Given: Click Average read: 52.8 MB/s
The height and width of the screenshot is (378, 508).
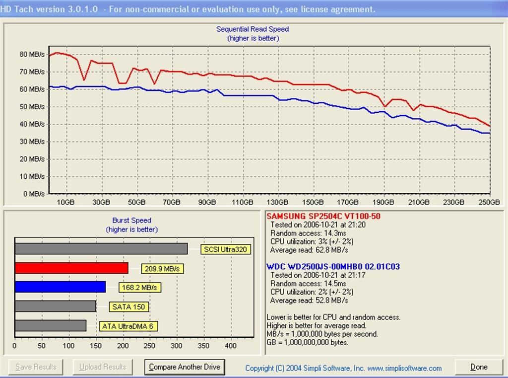Looking at the screenshot, I should pos(309,301).
